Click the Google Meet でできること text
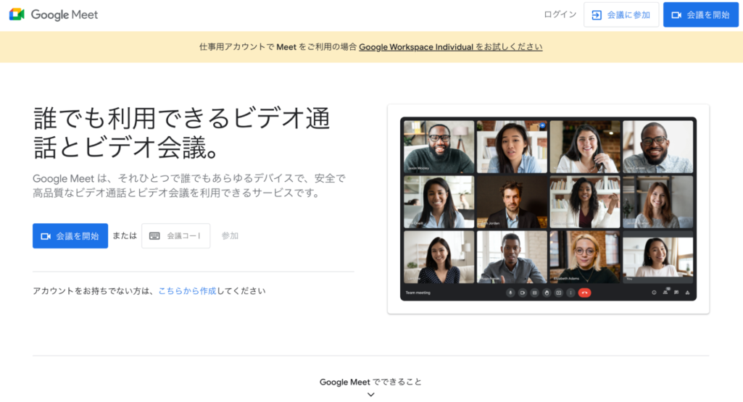This screenshot has height=402, width=743. [x=370, y=382]
